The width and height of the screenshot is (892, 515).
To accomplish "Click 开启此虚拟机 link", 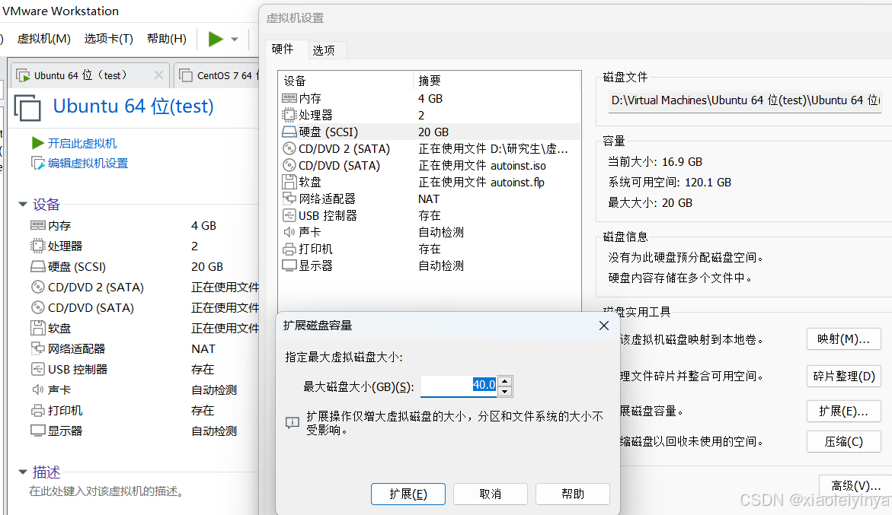I will pos(82,143).
